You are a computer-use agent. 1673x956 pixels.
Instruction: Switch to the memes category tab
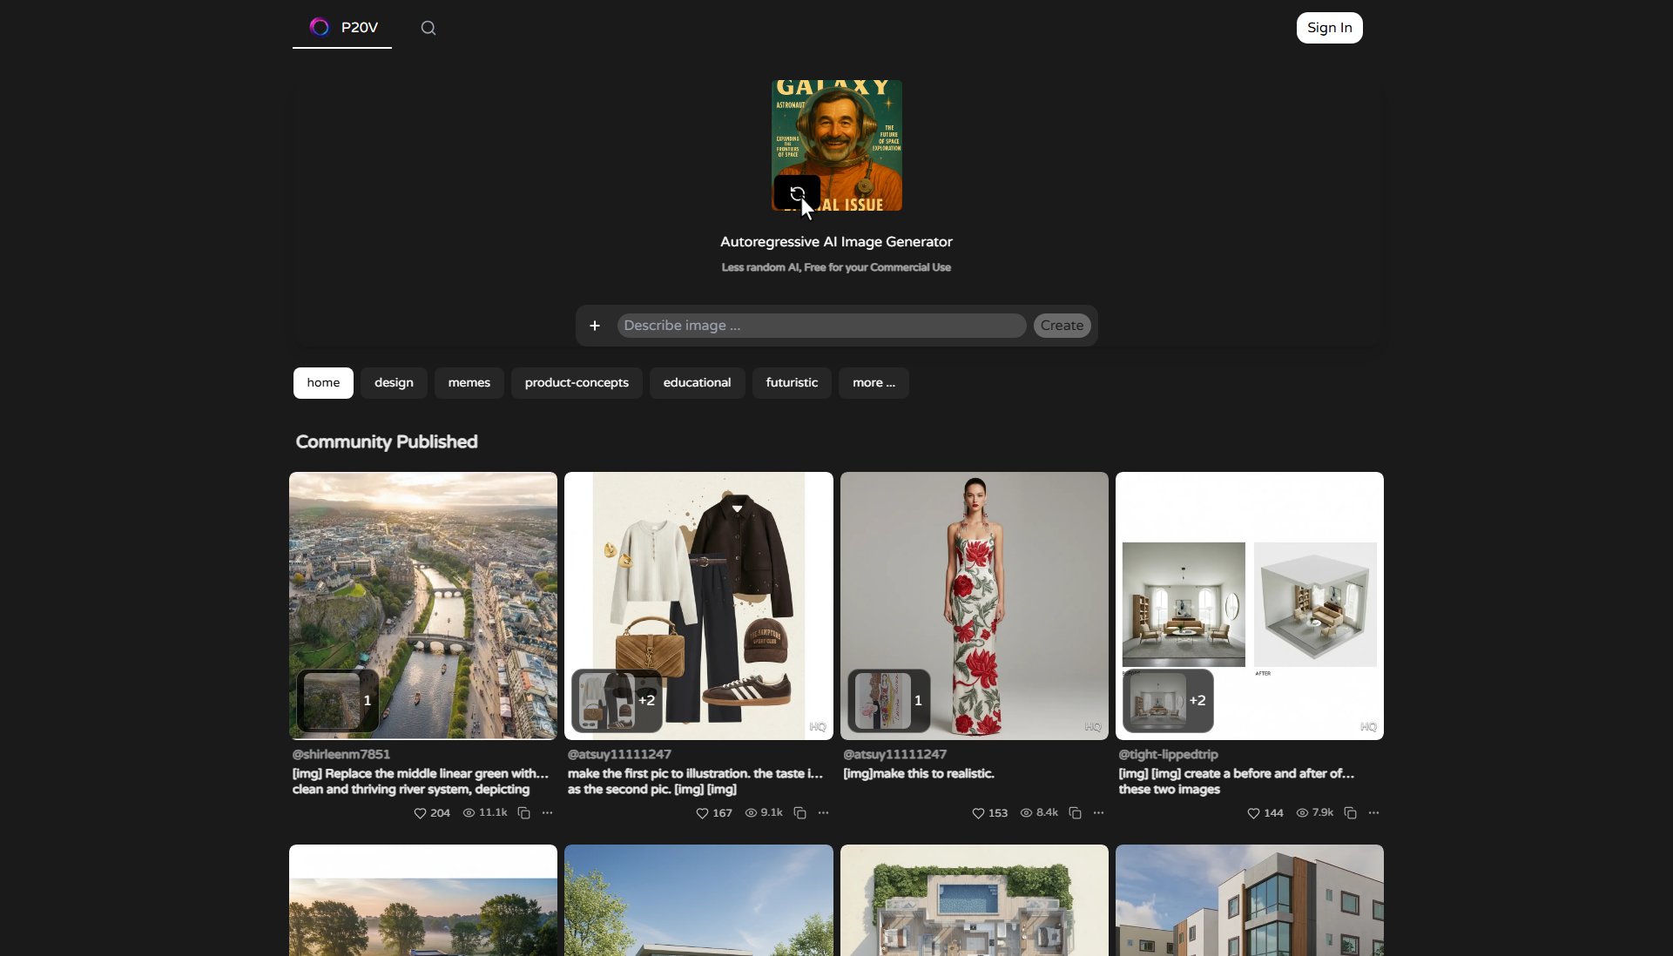coord(469,383)
